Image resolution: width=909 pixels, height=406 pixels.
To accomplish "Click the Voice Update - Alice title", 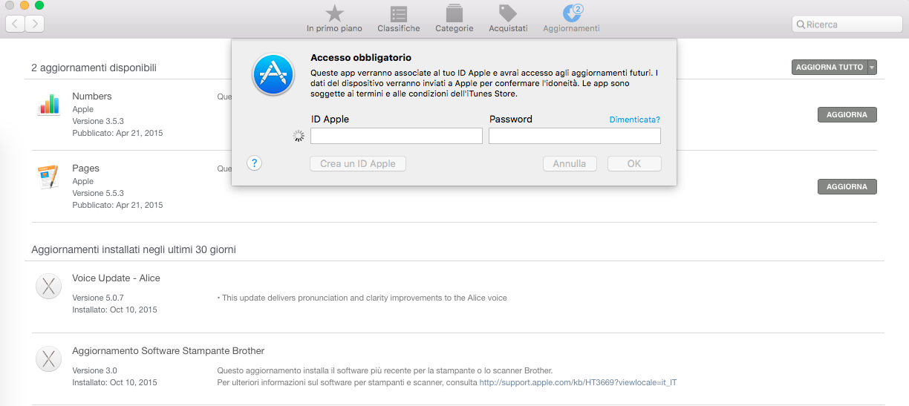I will (116, 278).
